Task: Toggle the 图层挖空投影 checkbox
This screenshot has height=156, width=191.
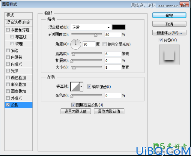Action: [73, 105]
